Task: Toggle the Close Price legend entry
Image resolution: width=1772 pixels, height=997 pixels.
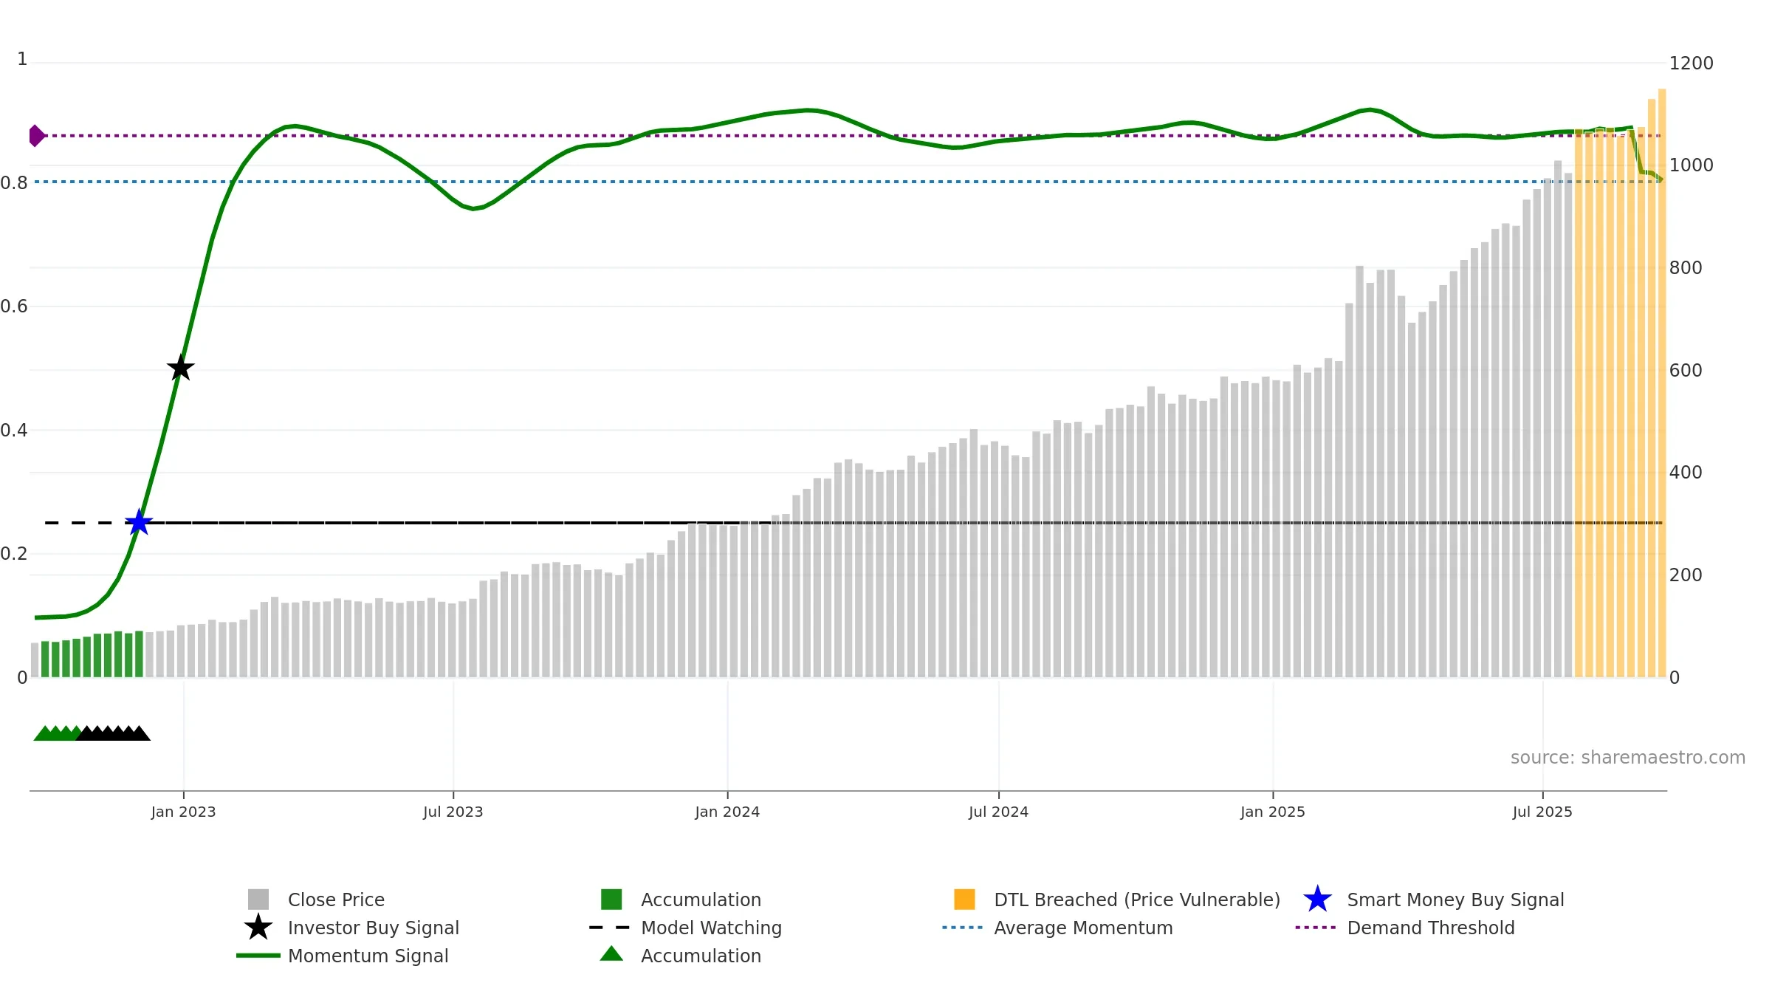Action: tap(336, 900)
